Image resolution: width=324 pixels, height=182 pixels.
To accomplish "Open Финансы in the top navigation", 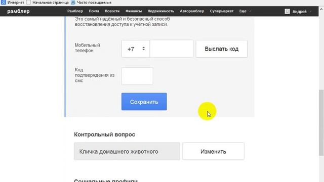I will pos(134,11).
